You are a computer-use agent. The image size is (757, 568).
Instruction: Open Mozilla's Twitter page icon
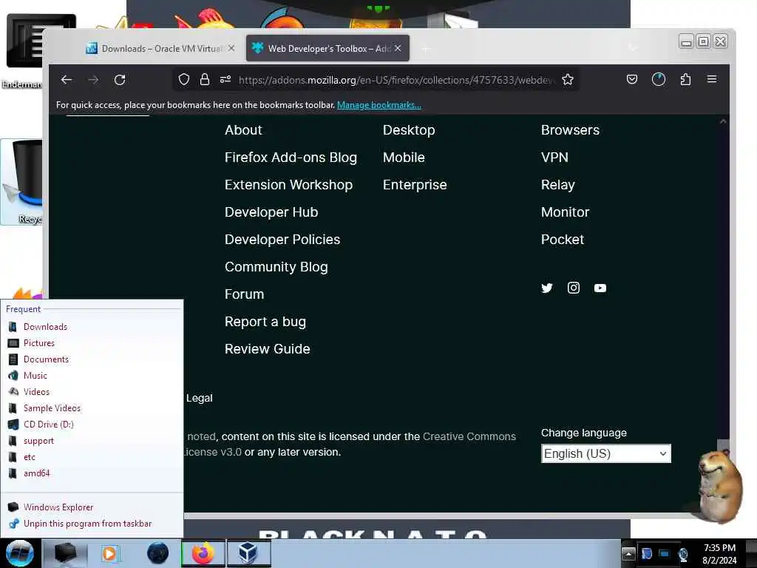(547, 288)
